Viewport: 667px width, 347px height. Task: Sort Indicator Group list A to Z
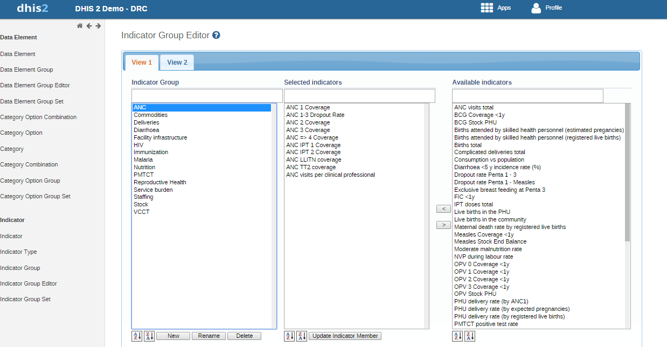pos(137,336)
